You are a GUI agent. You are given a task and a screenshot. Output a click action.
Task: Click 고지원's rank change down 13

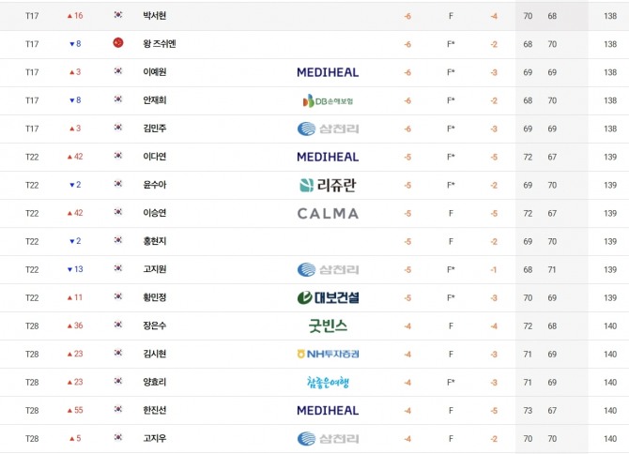tap(75, 269)
